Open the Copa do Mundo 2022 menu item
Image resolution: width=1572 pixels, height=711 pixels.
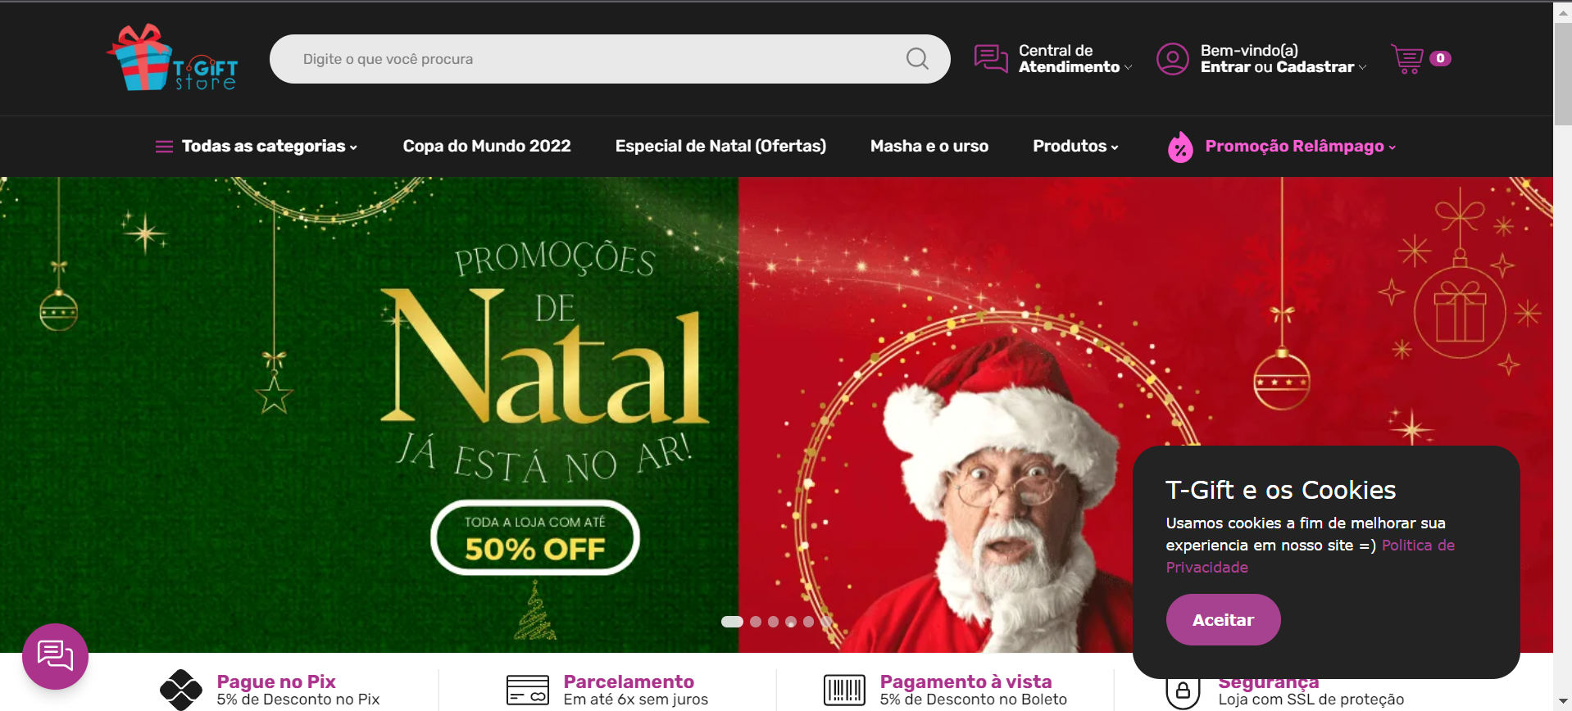(x=487, y=147)
